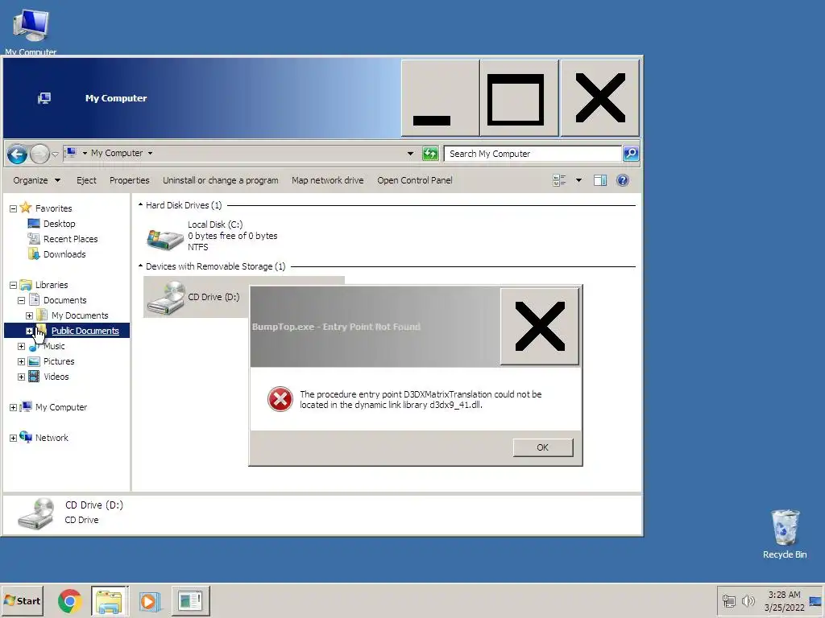Click Map network drive
Image resolution: width=825 pixels, height=618 pixels.
point(328,180)
